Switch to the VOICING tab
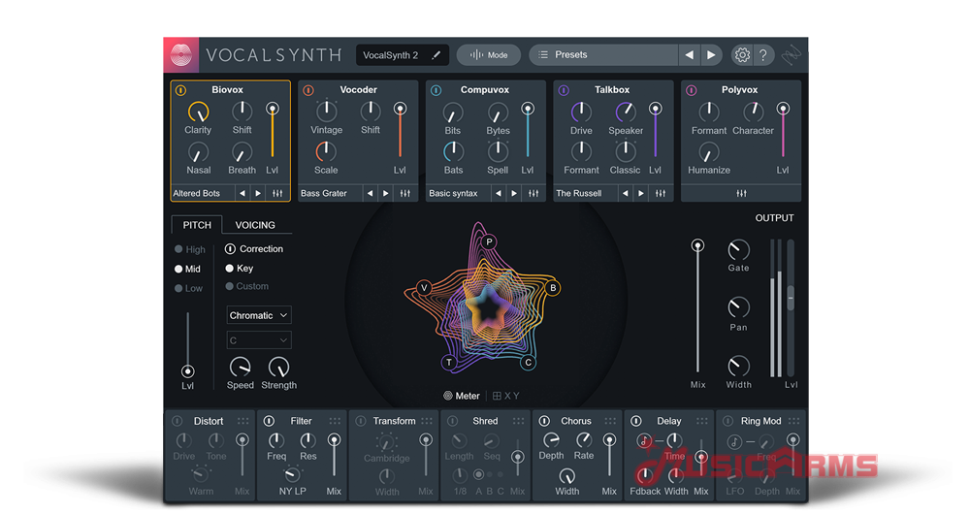 tap(255, 225)
